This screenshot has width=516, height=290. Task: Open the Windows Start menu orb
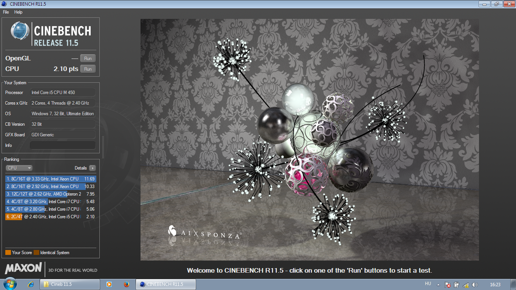click(x=10, y=284)
